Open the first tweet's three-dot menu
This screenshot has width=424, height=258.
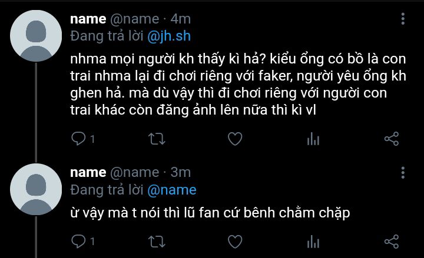tap(403, 20)
